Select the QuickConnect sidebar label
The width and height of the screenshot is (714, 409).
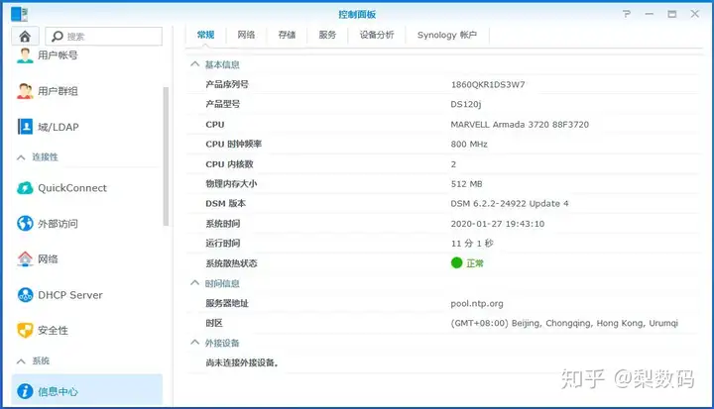(72, 188)
